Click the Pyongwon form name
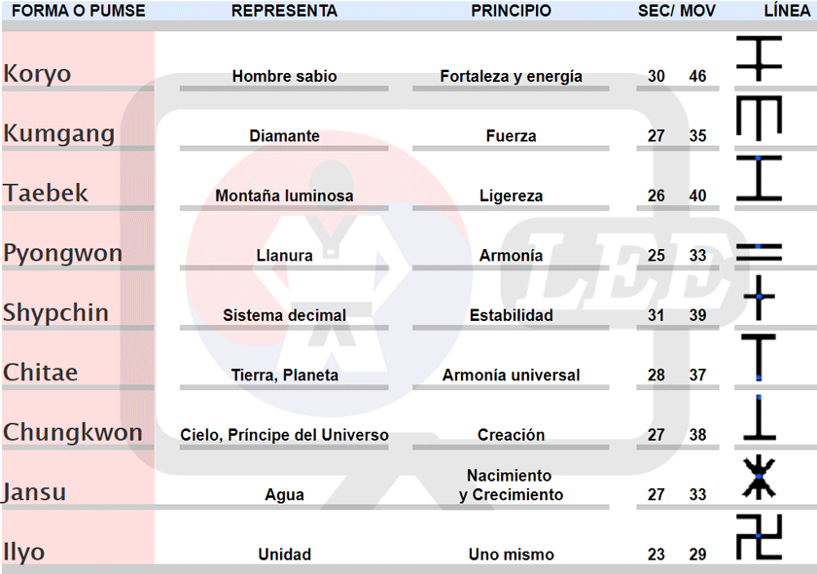 click(x=63, y=254)
